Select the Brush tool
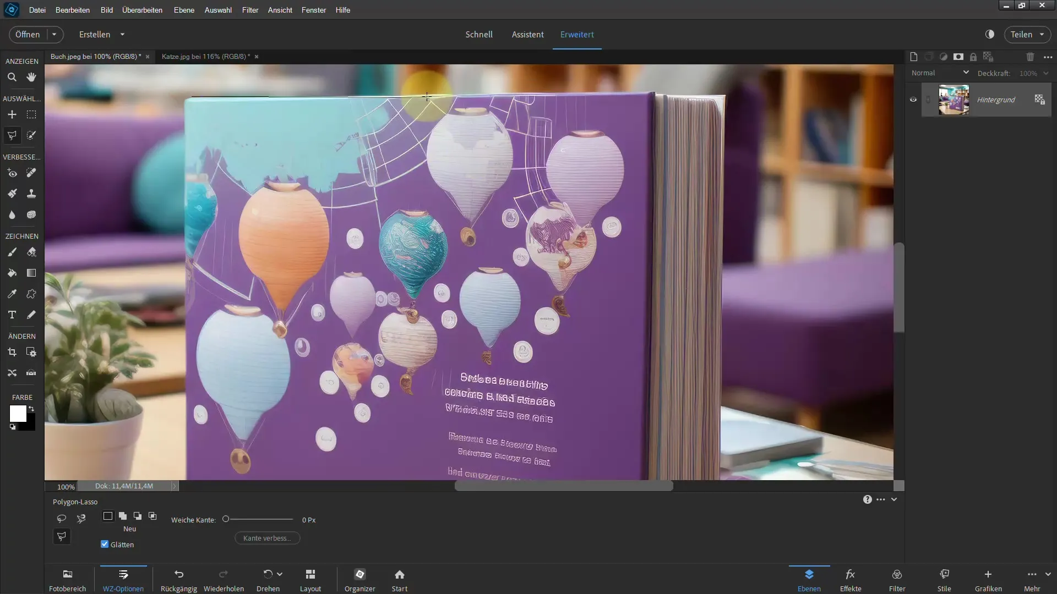The height and width of the screenshot is (594, 1057). tap(12, 252)
